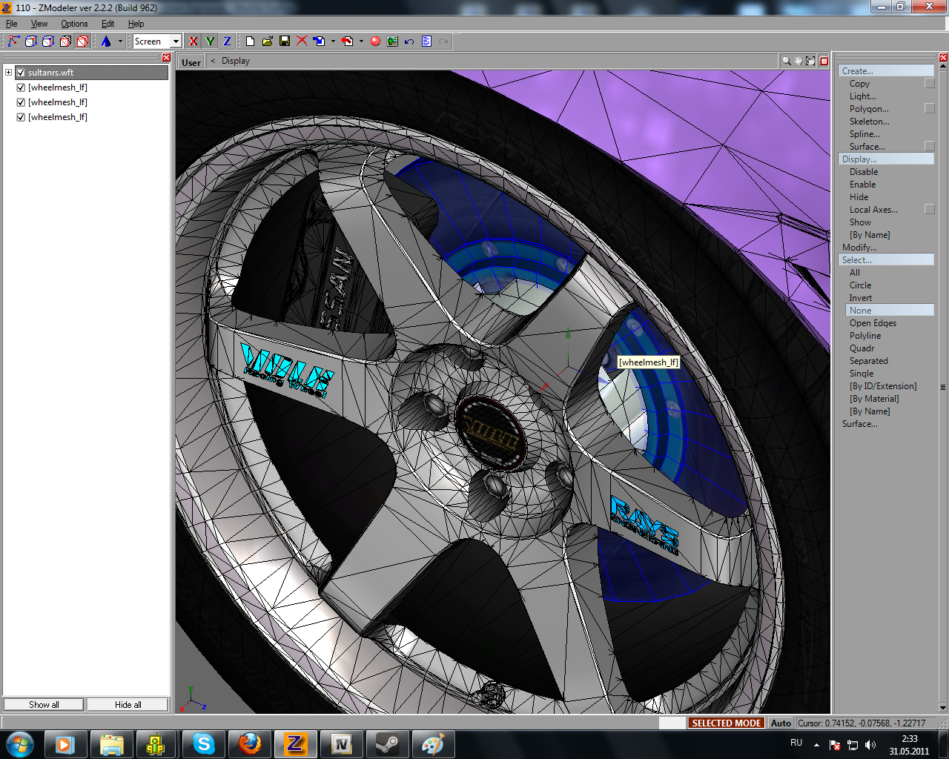Toggle the X axis constraint
Viewport: 949px width, 759px height.
click(194, 42)
